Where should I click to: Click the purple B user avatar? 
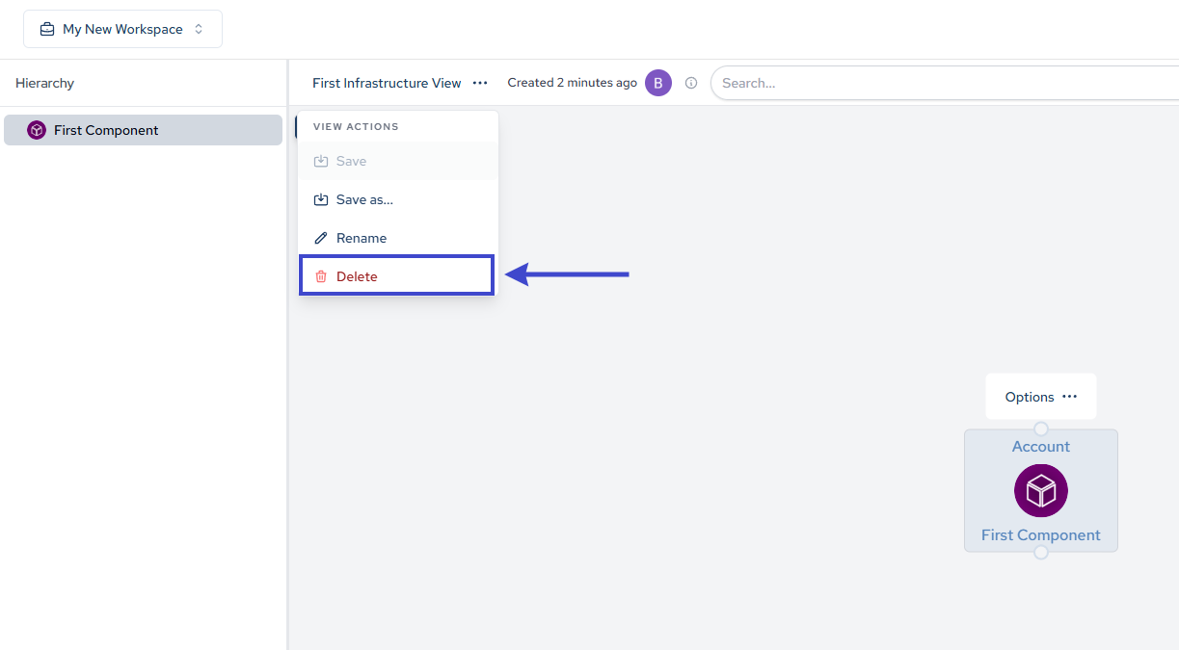click(x=658, y=83)
